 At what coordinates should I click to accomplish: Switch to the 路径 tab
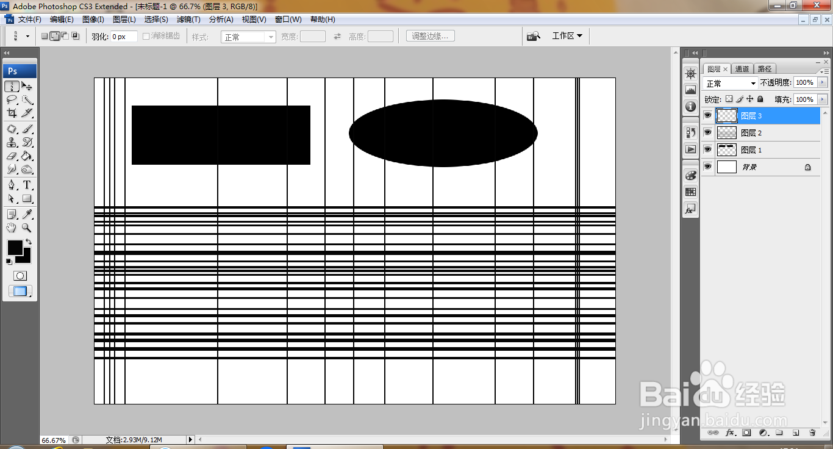(764, 69)
